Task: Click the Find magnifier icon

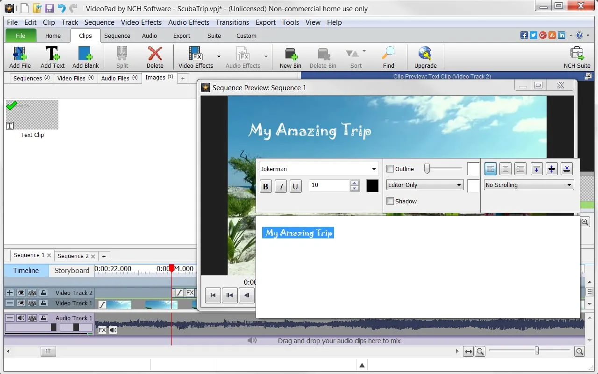Action: 388,57
